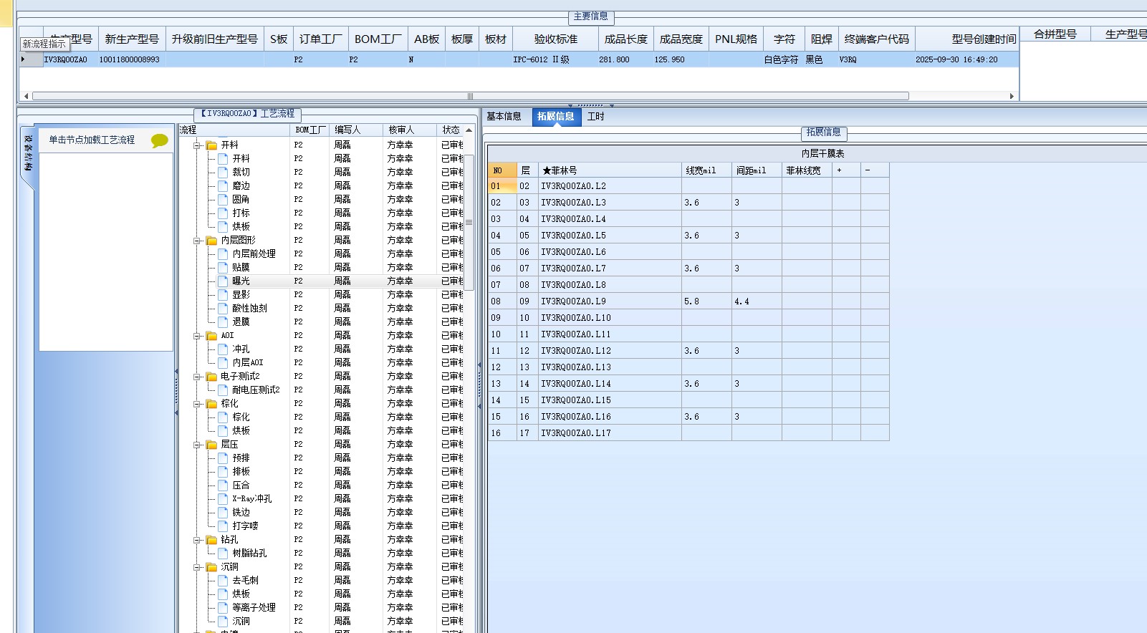Collapse the AOI folder node
Image resolution: width=1147 pixels, height=633 pixels.
tap(197, 336)
